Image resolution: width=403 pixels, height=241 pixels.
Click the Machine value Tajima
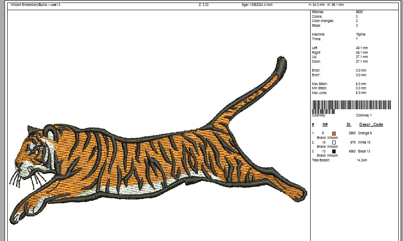click(x=361, y=34)
